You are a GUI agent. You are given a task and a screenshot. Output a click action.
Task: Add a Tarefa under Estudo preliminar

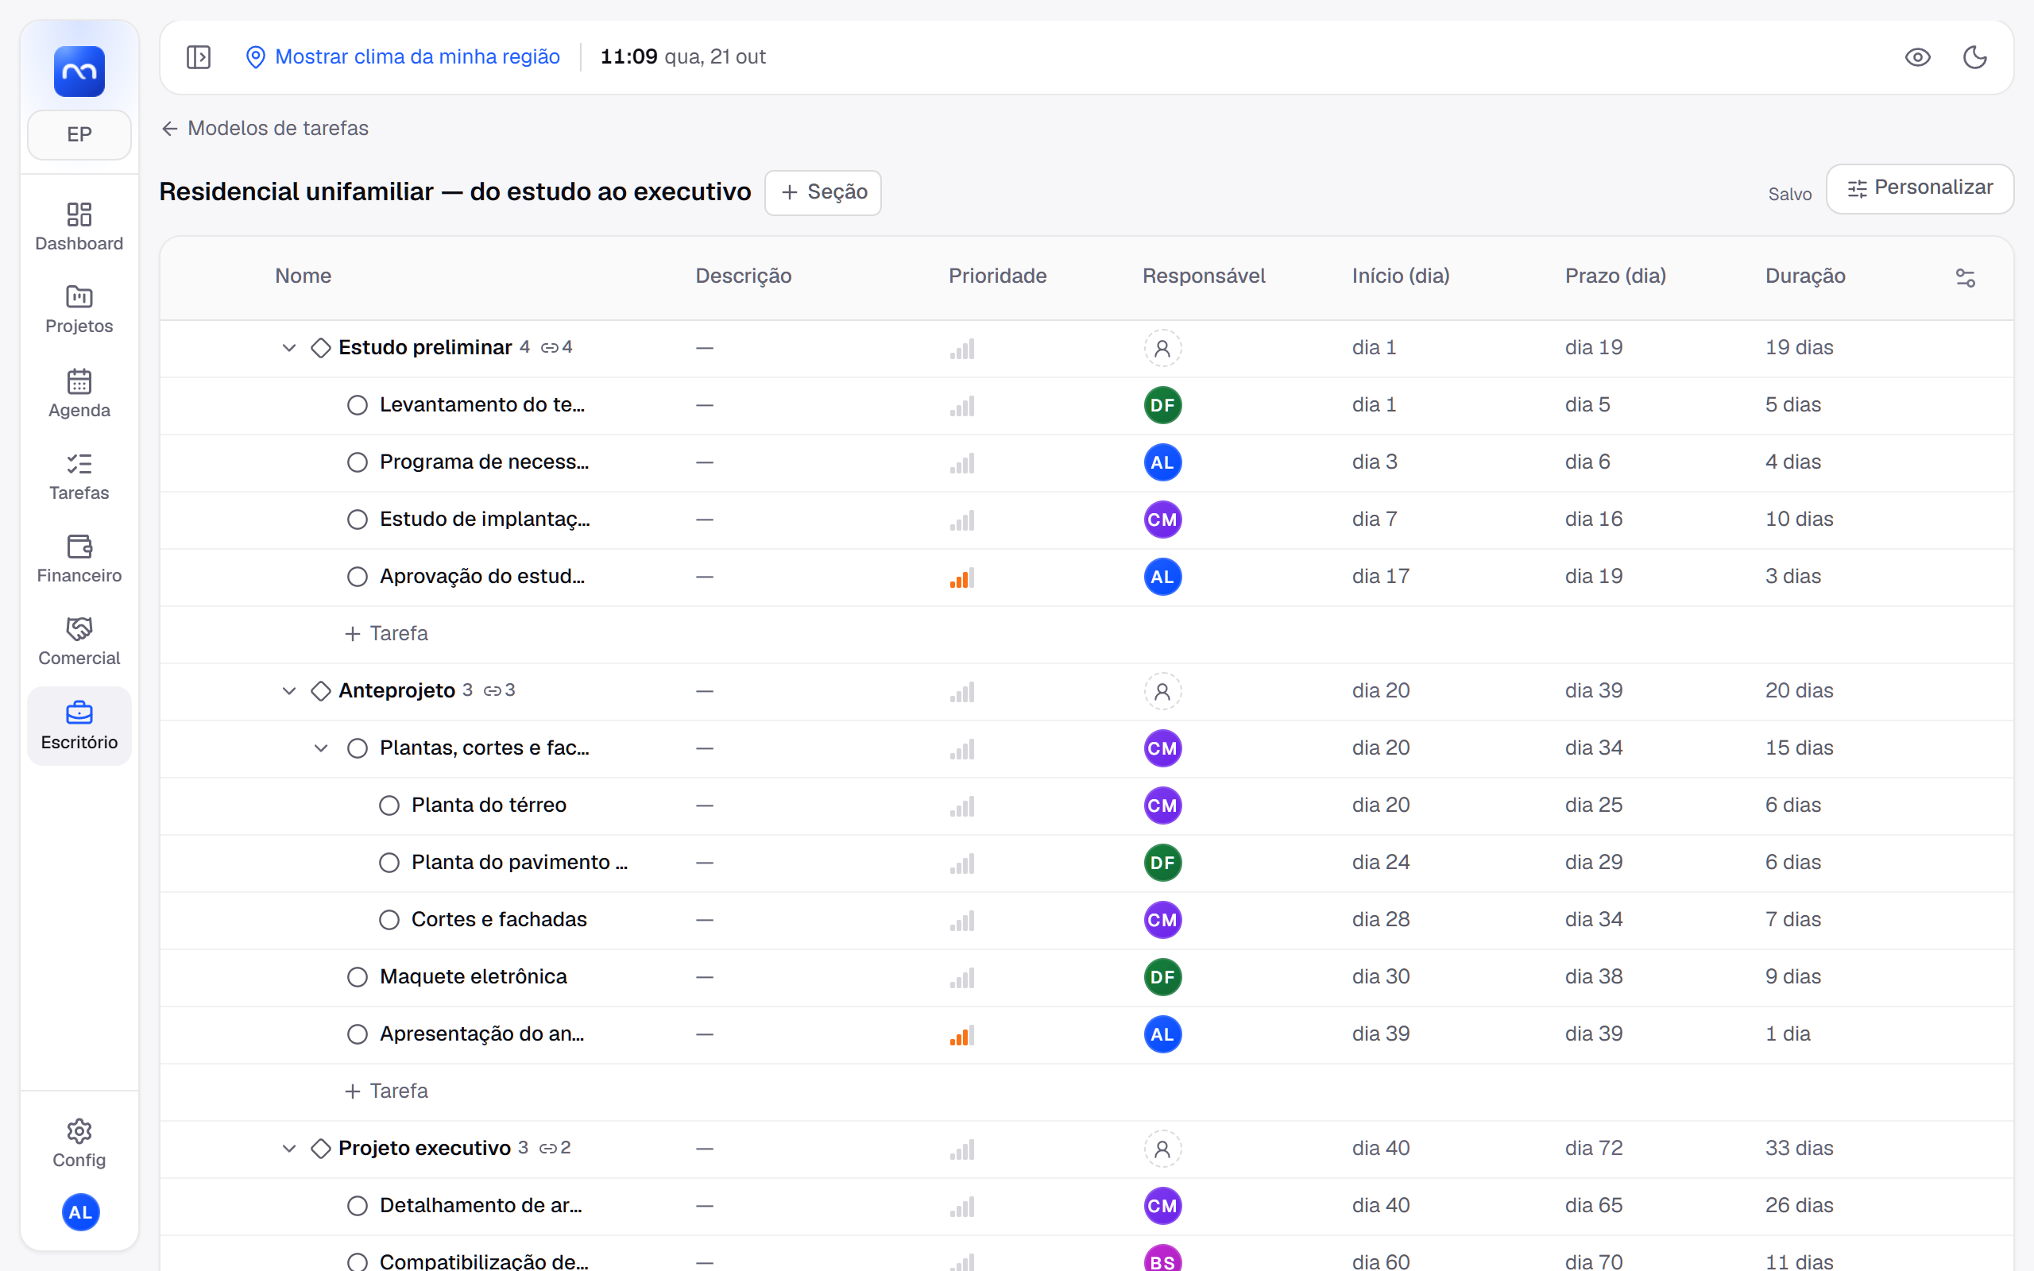point(387,634)
